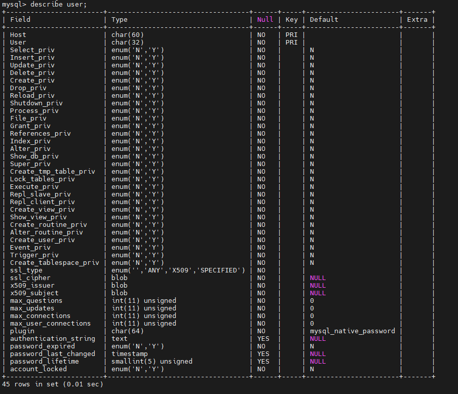Click the 'Default' column header
Image resolution: width=458 pixels, height=394 pixels.
(x=324, y=20)
